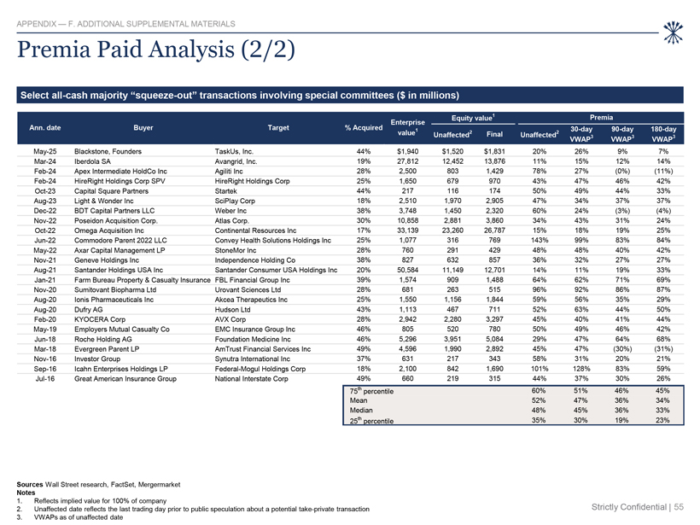700x525 pixels.
Task: Click the 30-day VWAP column header
Action: [581, 134]
